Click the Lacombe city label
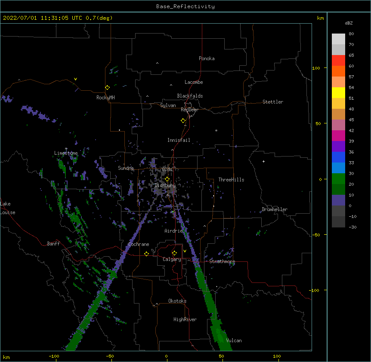This screenshot has width=371, height=362. click(194, 82)
